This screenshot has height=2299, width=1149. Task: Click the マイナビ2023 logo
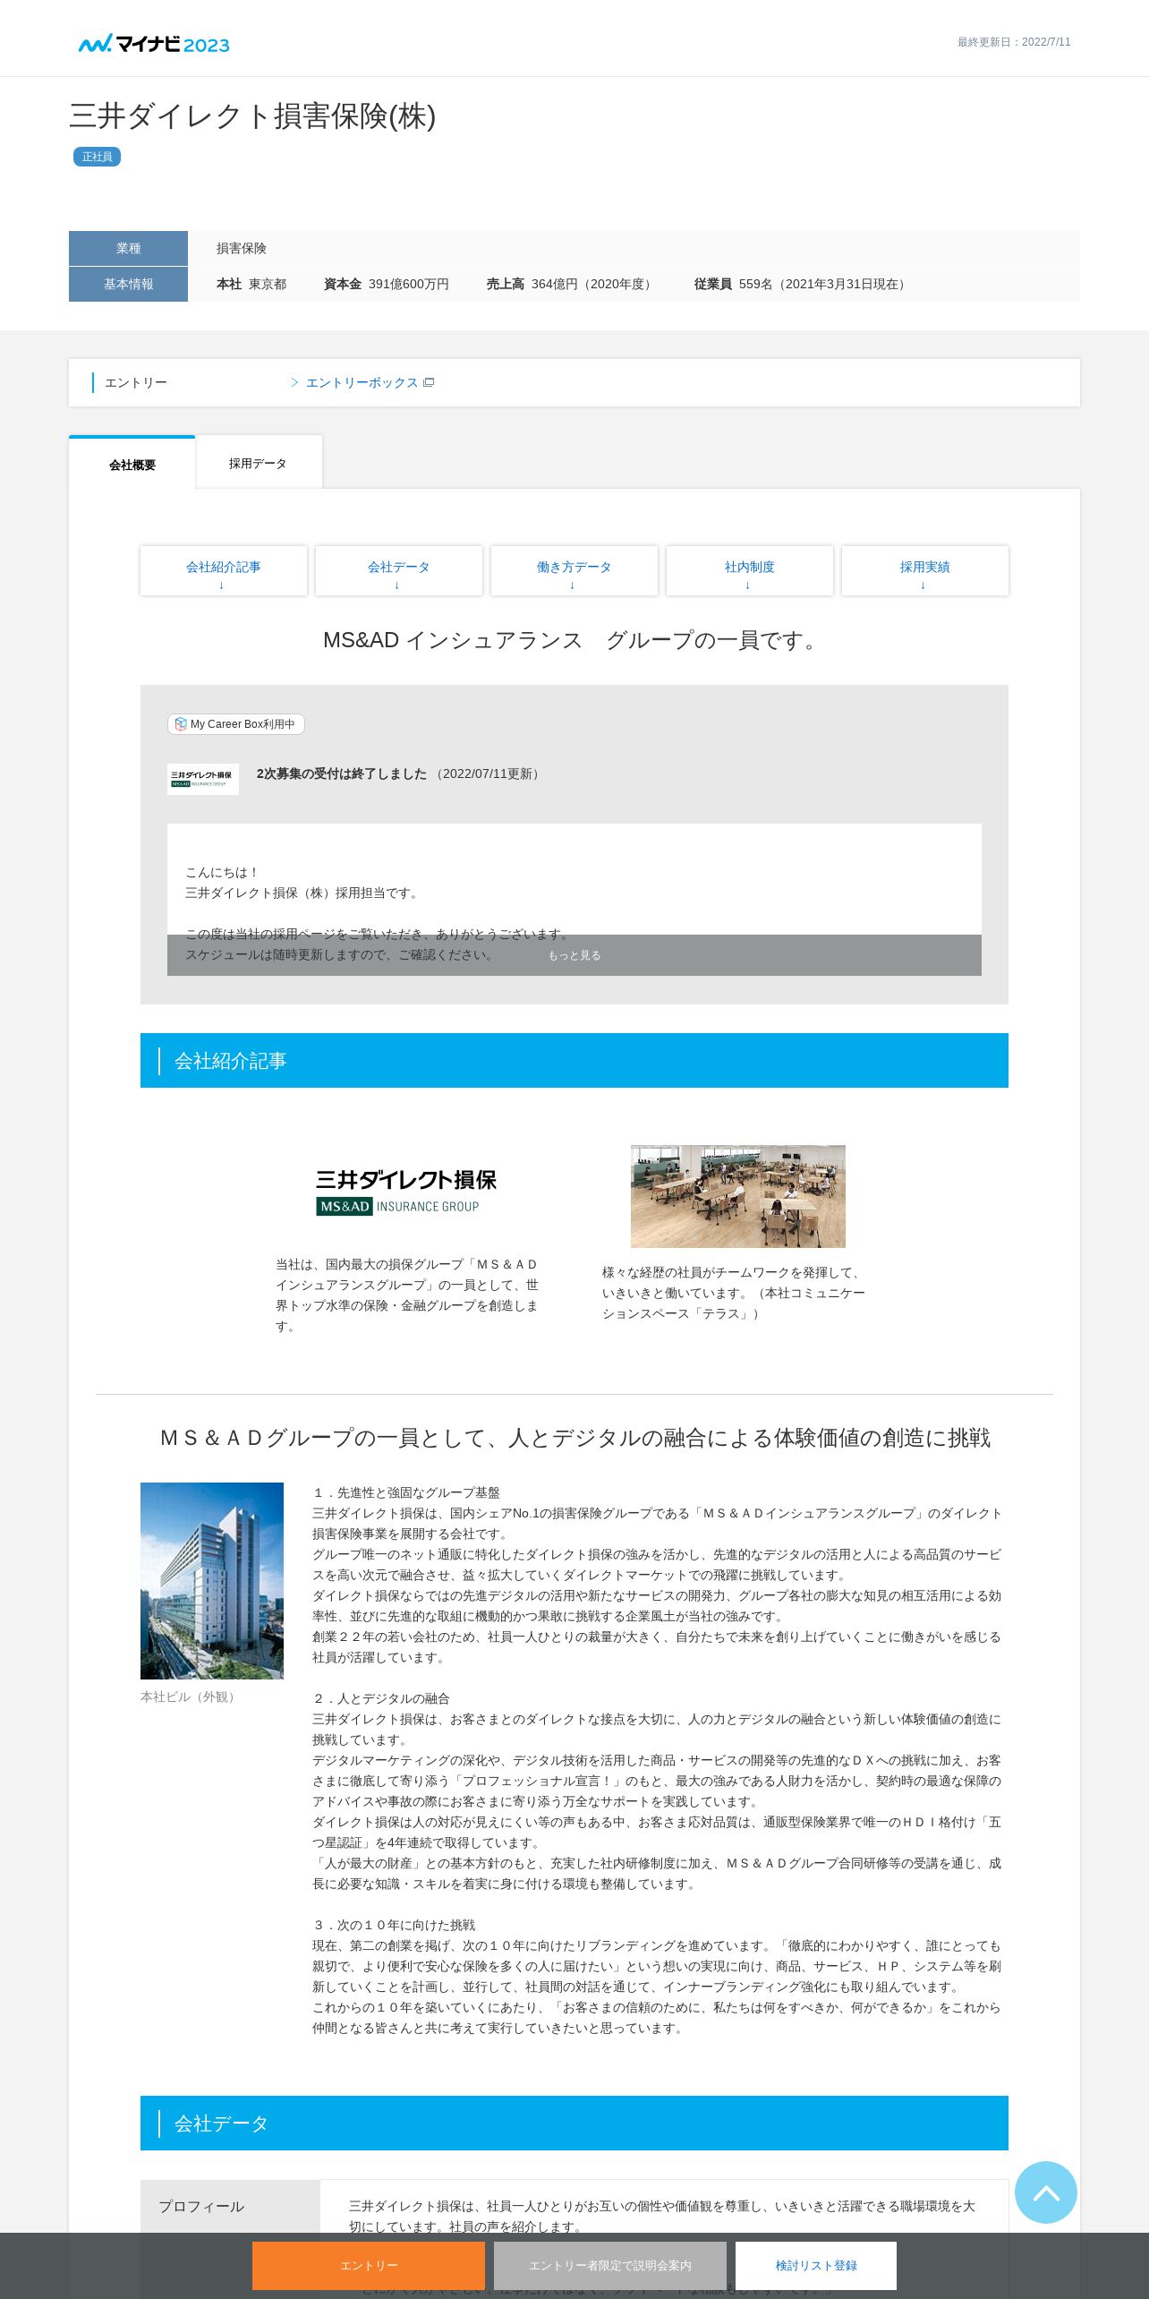pyautogui.click(x=154, y=44)
